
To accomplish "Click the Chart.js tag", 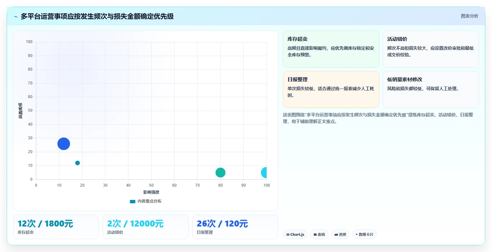I will tap(295, 234).
